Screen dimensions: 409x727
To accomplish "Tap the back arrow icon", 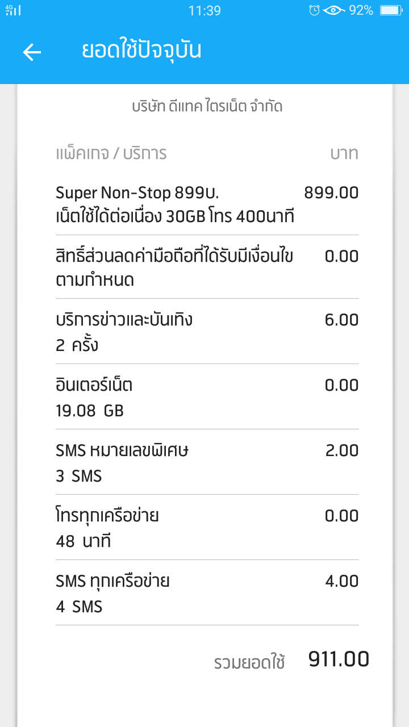I will pos(32,52).
